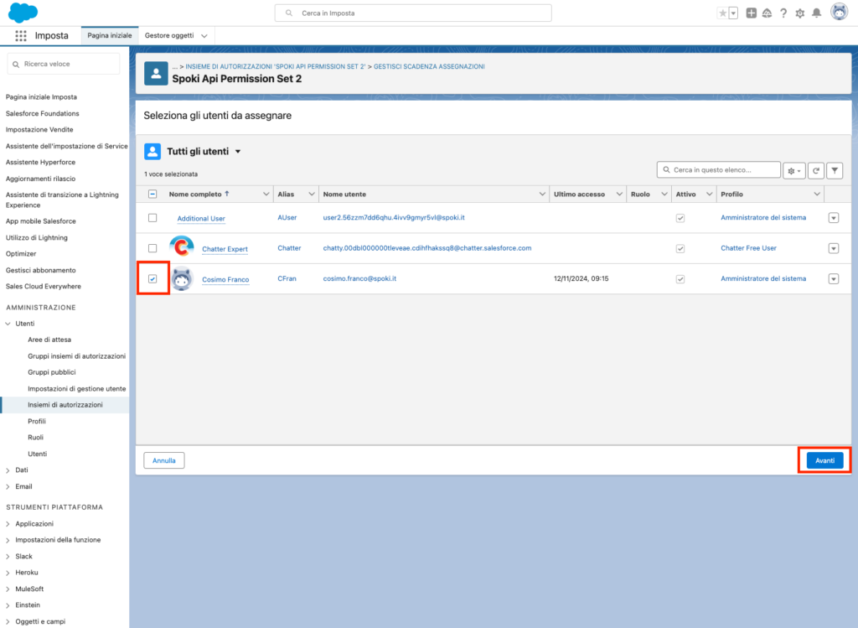Click the Avanti button
The image size is (858, 628).
(824, 460)
